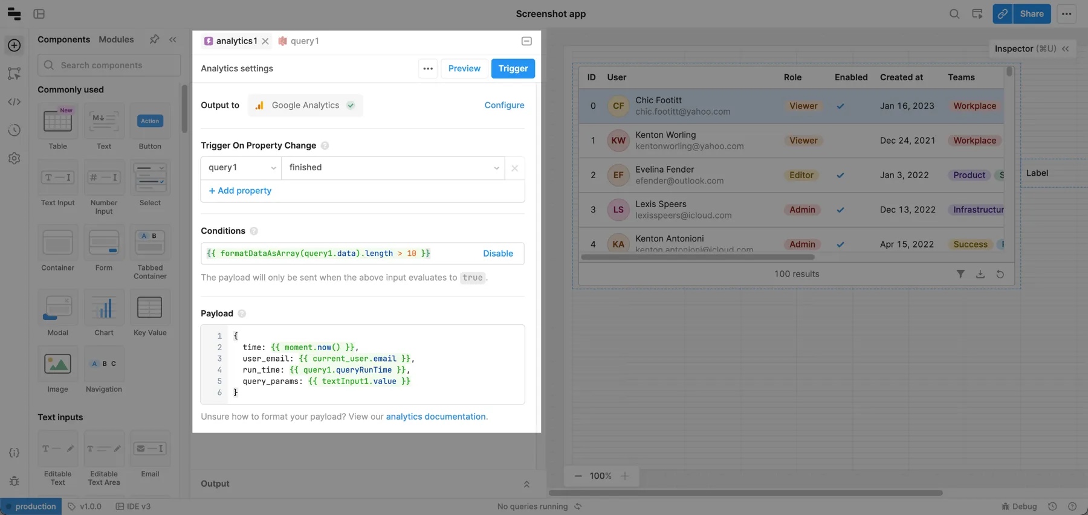Open the production environment selector
This screenshot has width=1088, height=515.
[x=30, y=507]
